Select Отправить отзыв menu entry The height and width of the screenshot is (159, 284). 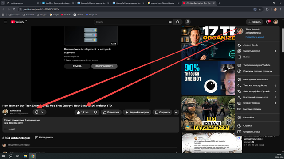pyautogui.click(x=257, y=132)
